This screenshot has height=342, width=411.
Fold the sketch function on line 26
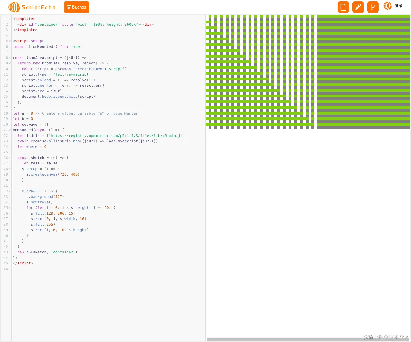10,158
